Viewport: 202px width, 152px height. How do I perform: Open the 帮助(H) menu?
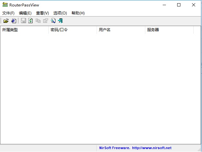point(78,13)
